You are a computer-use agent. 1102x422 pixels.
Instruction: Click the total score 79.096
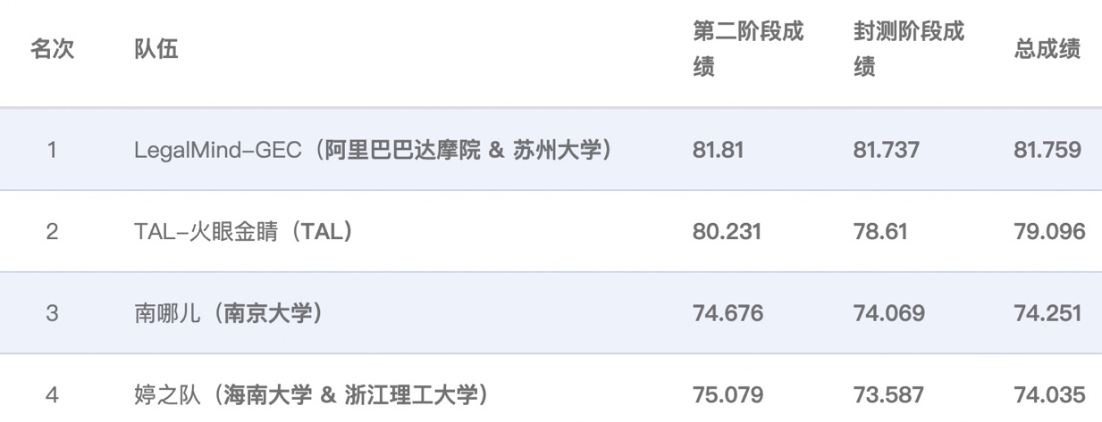[x=1049, y=232]
